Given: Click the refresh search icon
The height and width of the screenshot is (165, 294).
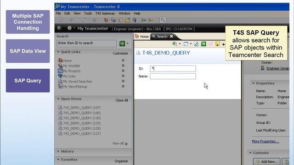Looking at the screenshot, I should coord(196,44).
